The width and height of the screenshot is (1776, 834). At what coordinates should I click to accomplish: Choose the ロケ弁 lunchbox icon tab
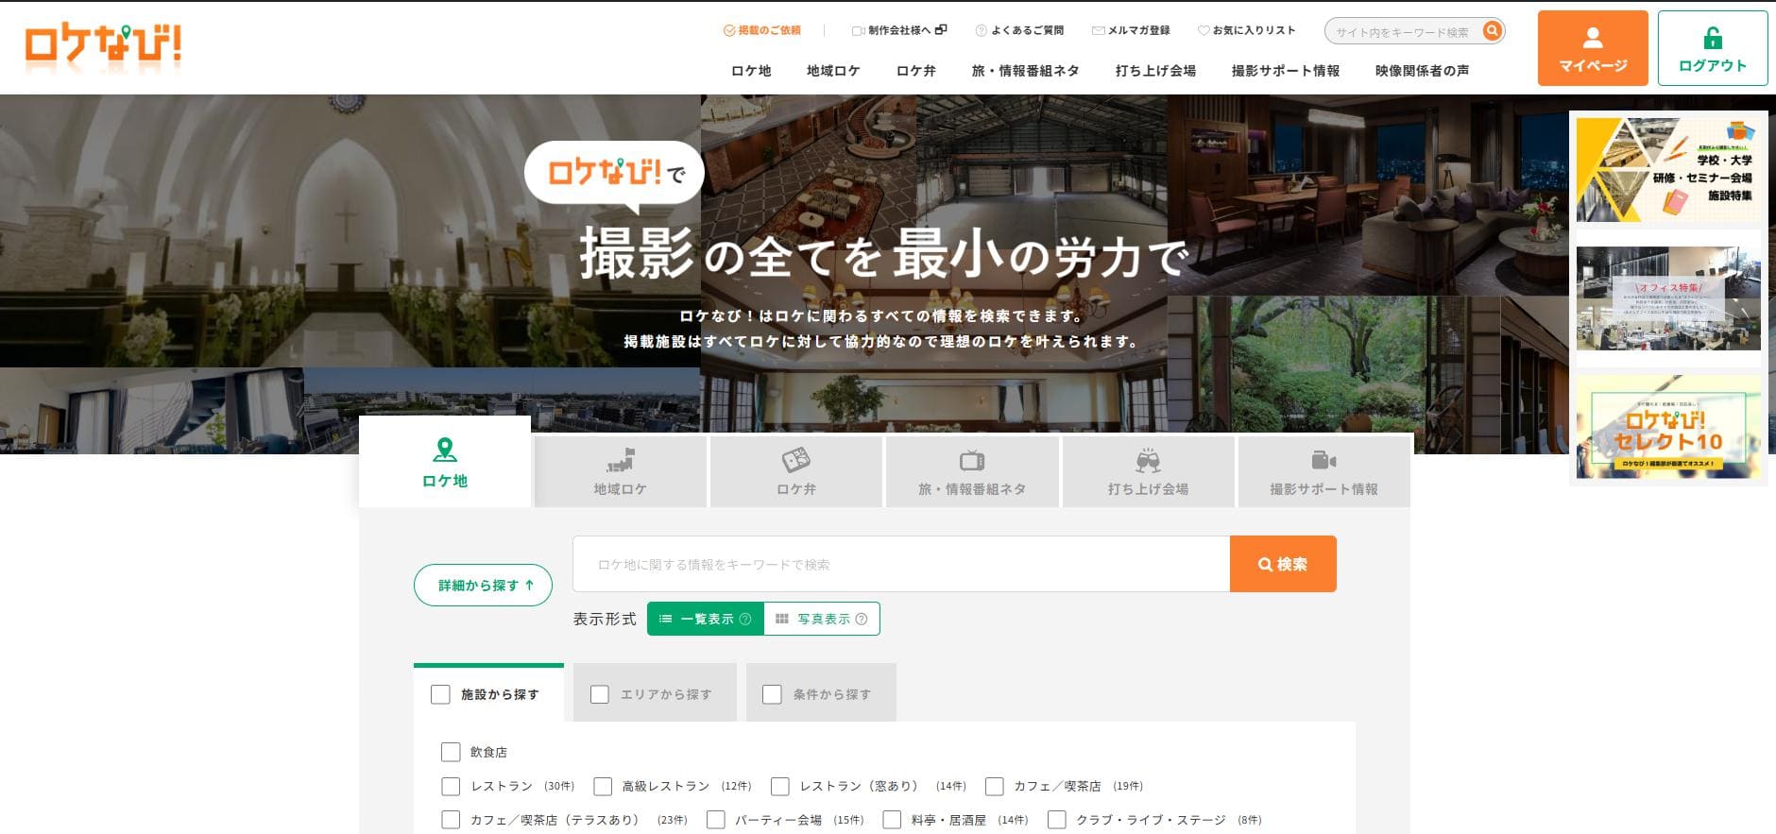795,471
